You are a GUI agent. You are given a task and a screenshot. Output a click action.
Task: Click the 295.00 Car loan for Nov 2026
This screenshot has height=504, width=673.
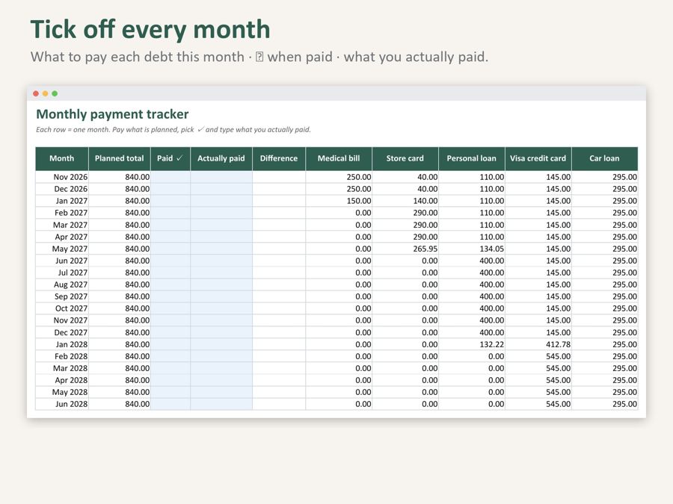click(605, 177)
